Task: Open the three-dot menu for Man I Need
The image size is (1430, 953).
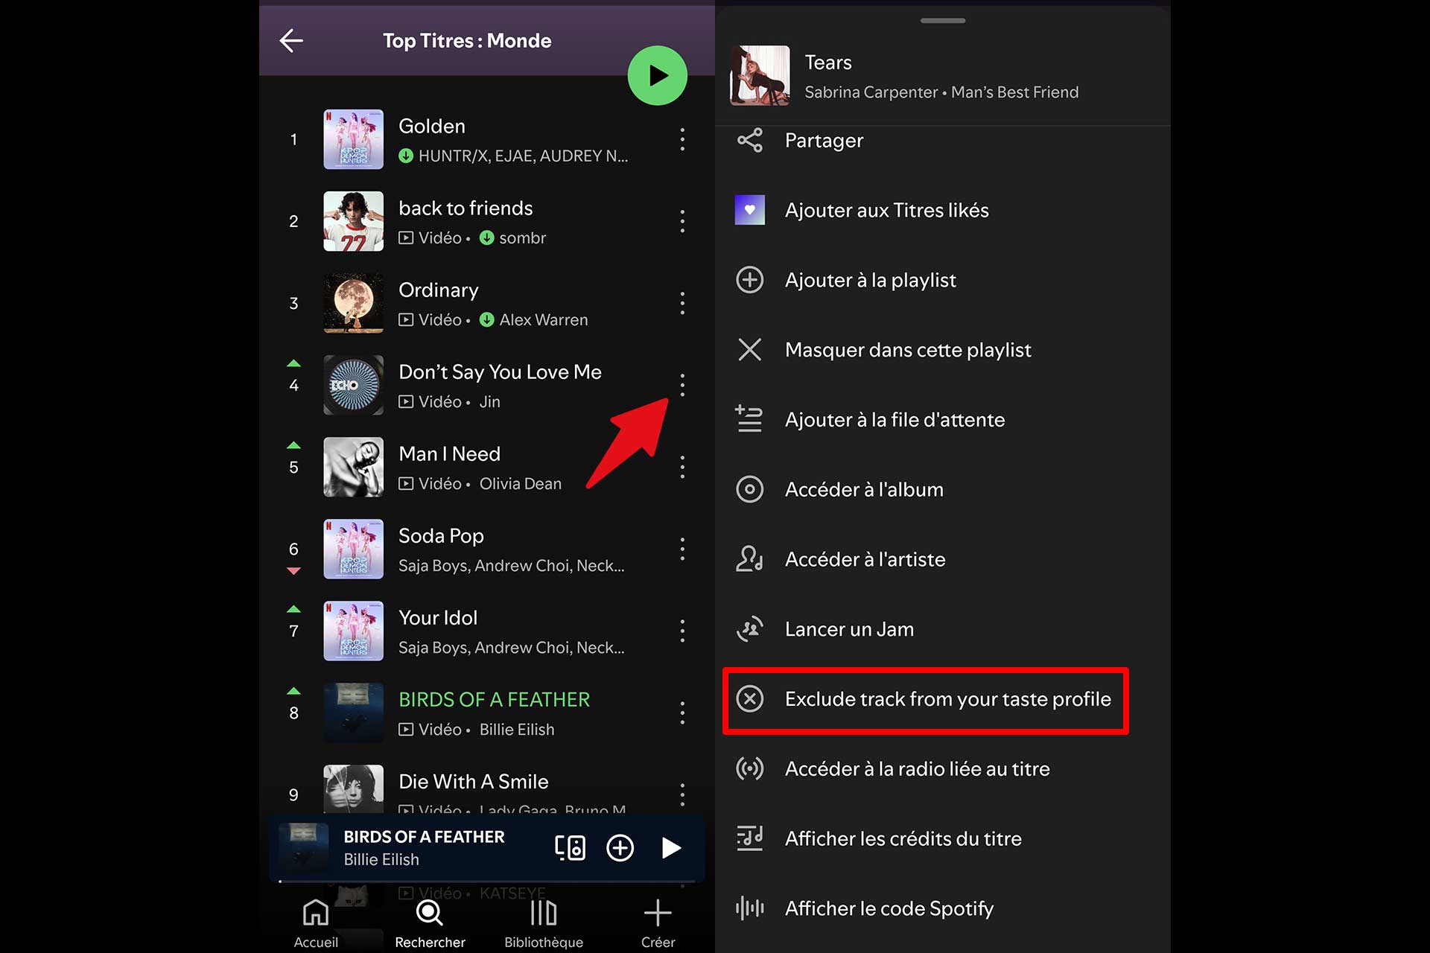Action: click(682, 467)
